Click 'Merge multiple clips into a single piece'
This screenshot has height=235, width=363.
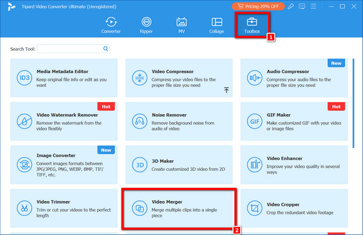(185, 213)
